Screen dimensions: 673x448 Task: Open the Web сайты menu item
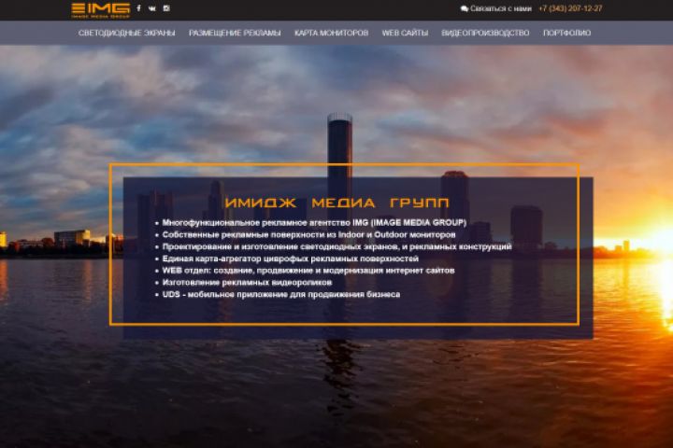click(405, 33)
